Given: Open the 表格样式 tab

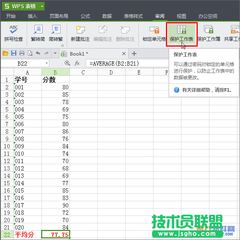Looking at the screenshot, I should (133, 16).
